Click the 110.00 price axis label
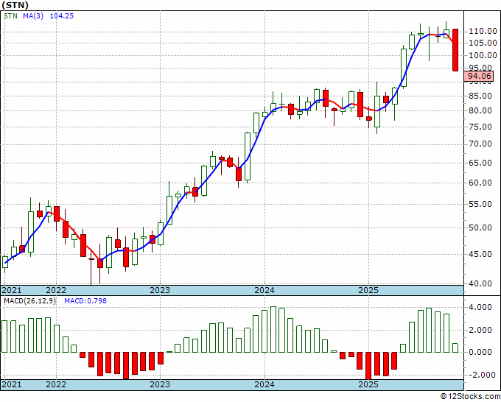Image resolution: width=501 pixels, height=402 pixels. tap(483, 31)
